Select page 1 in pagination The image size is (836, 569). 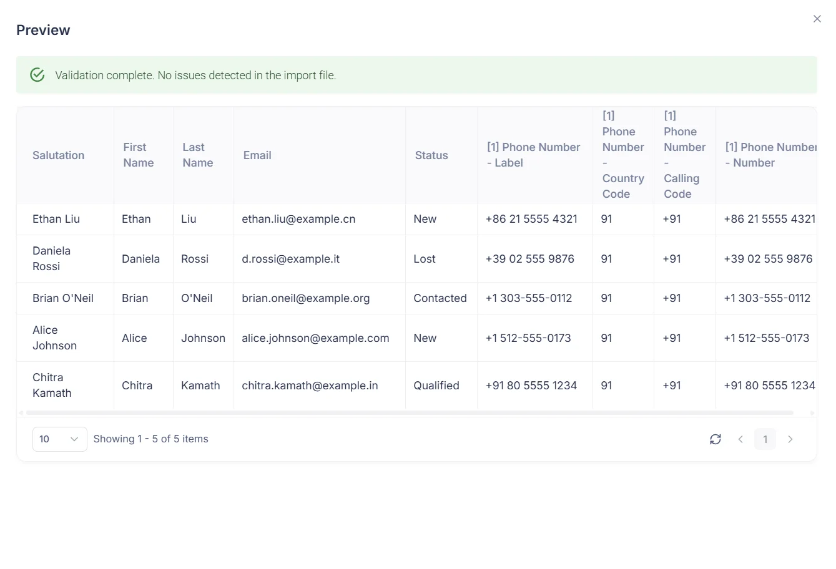tap(765, 439)
